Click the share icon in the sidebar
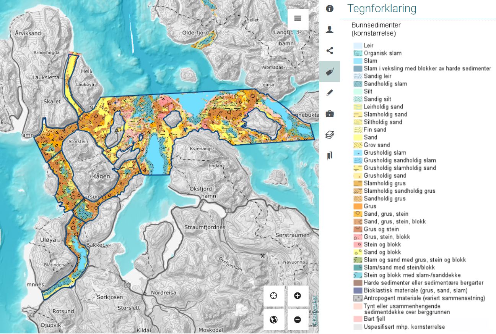This screenshot has width=496, height=334. point(329,51)
